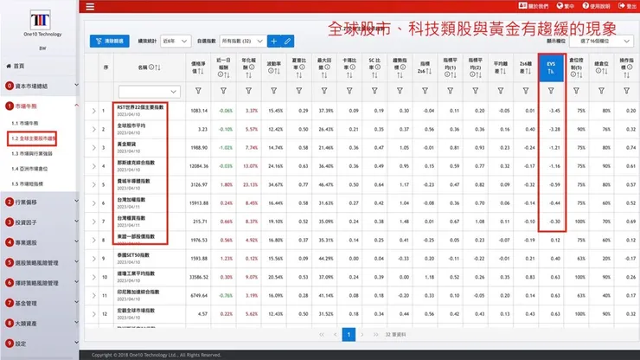Open the filter funnel under 指標Zs6

(425, 91)
